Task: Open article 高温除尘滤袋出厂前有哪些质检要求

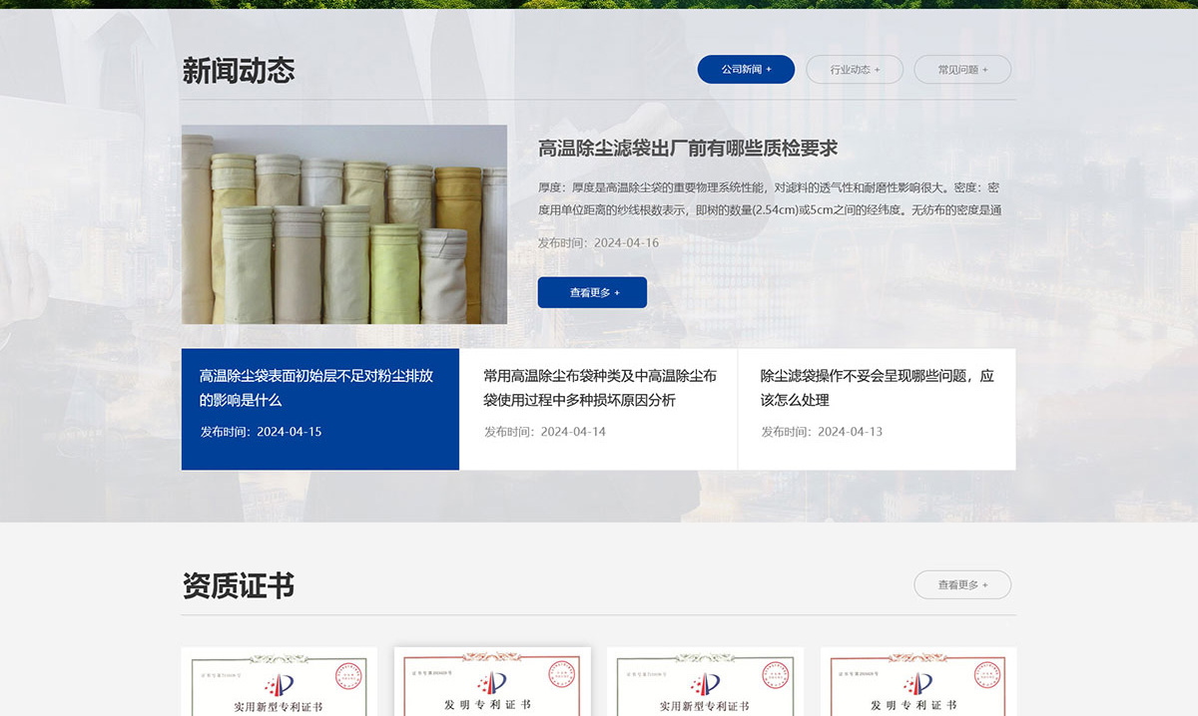Action: coord(688,149)
